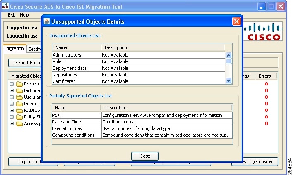Image resolution: width=293 pixels, height=175 pixels.
Task: Select the RADIUS folder icon
Action: pyautogui.click(x=19, y=110)
